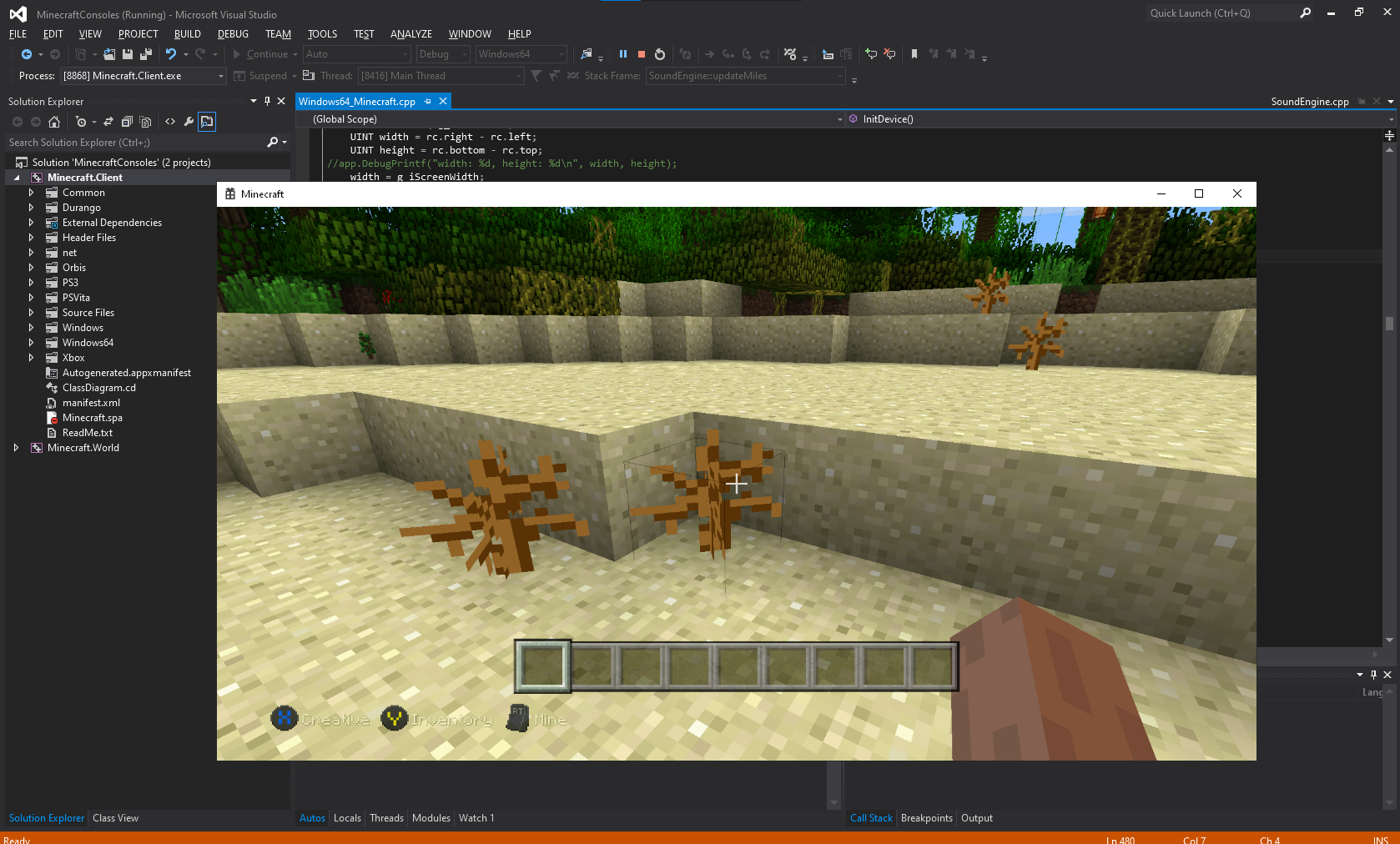Save all files
This screenshot has width=1400, height=844.
pos(146,54)
